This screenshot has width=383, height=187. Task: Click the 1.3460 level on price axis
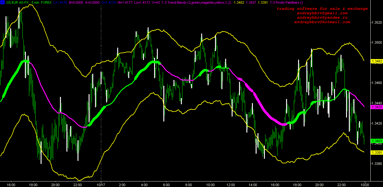[377, 83]
